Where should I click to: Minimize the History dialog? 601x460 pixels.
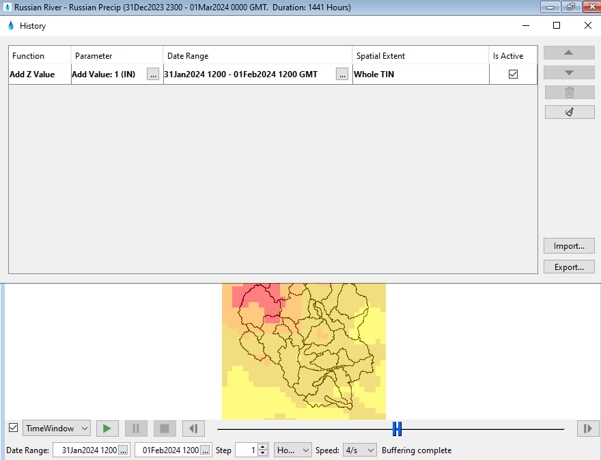pos(526,26)
